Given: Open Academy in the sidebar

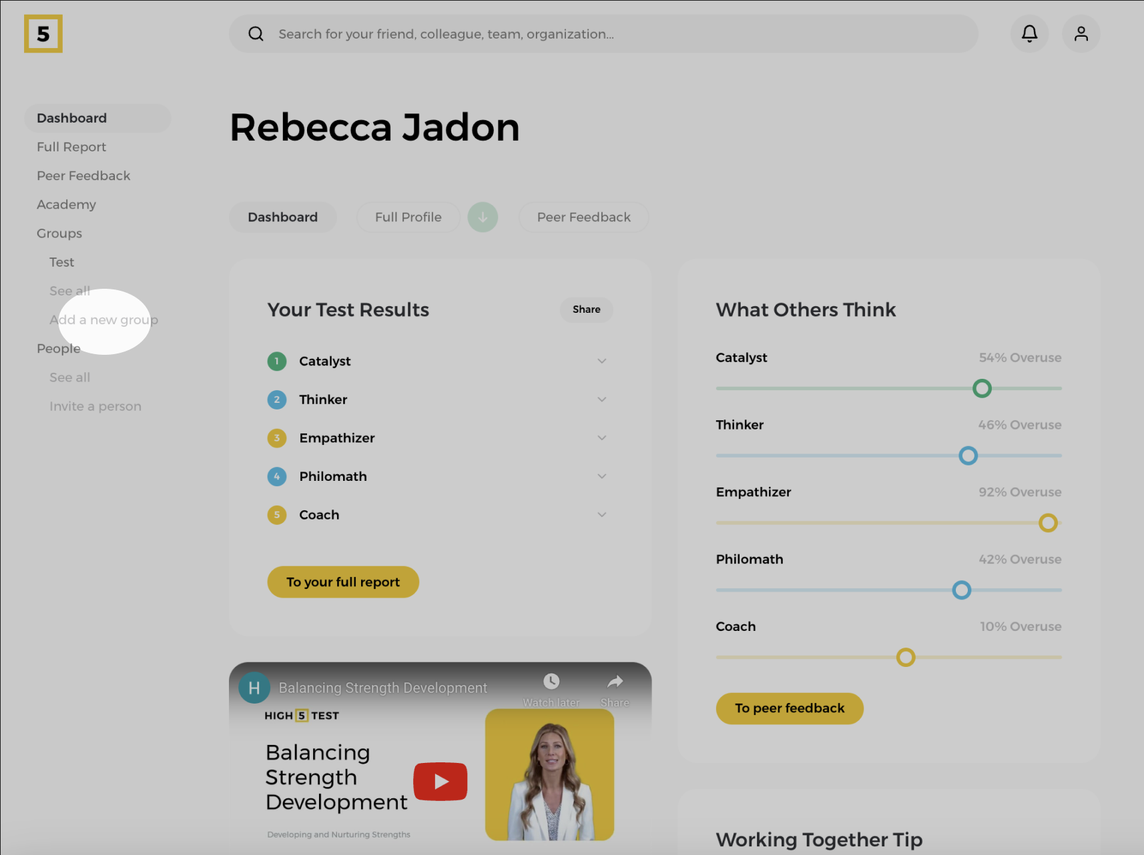Looking at the screenshot, I should pos(66,205).
